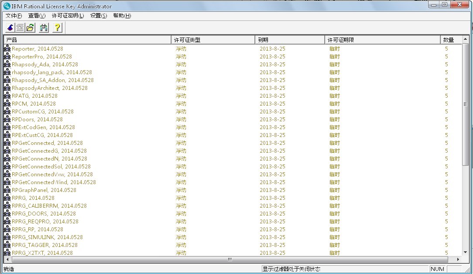This screenshot has height=274, width=473.
Task: Click the icon beside RPGraphPanel row
Action: [x=7, y=190]
